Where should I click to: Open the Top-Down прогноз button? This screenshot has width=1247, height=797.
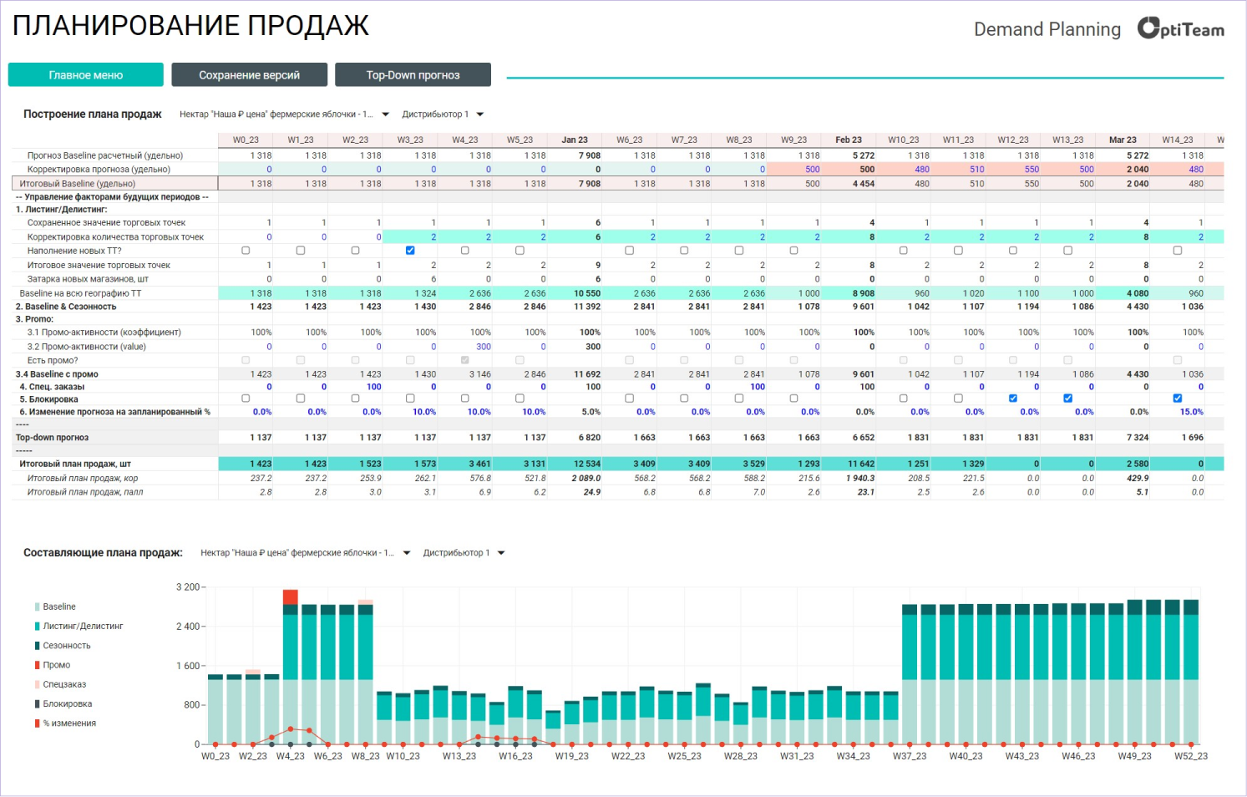(x=413, y=74)
